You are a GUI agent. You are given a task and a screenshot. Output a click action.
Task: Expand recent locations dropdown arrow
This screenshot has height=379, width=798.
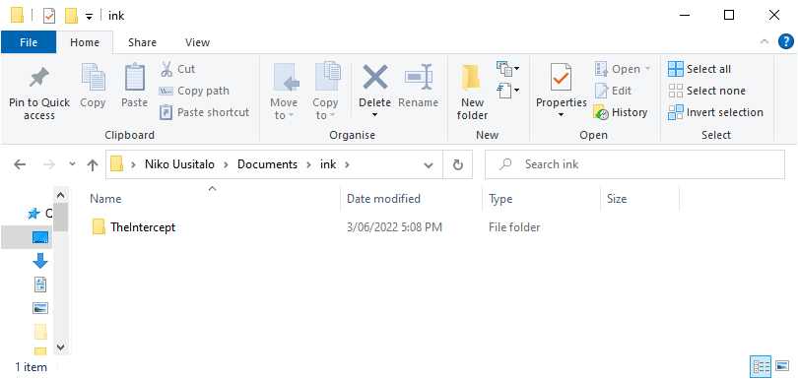[x=72, y=163]
